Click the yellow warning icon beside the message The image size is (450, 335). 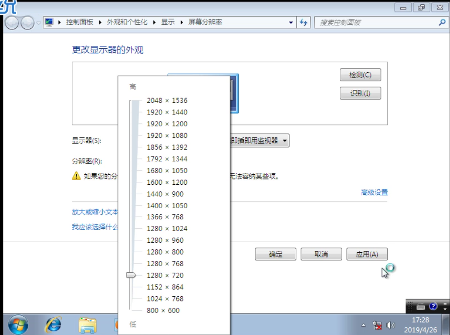pyautogui.click(x=76, y=176)
